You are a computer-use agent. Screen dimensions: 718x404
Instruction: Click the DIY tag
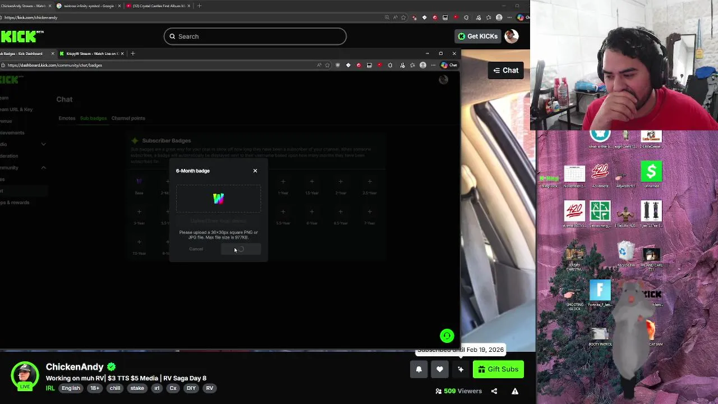(191, 388)
